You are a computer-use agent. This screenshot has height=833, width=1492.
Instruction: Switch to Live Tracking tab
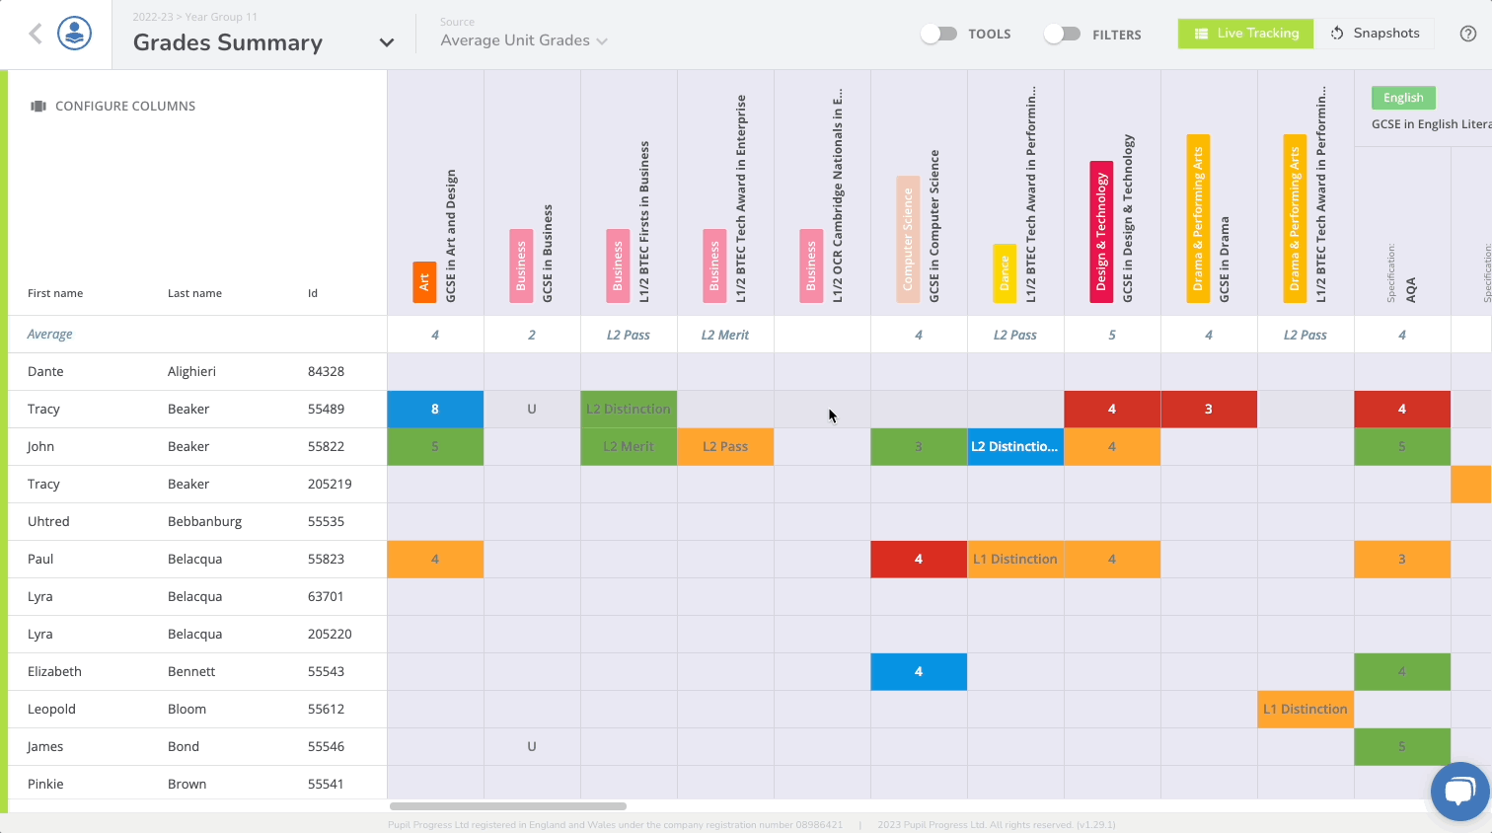1245,34
